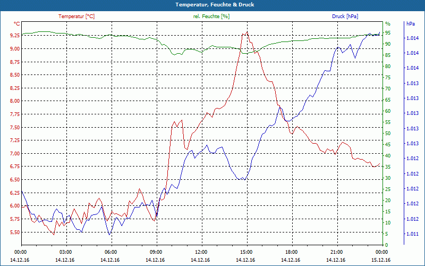
Task: Click the green "80" humidity axis value
Action: (388, 66)
